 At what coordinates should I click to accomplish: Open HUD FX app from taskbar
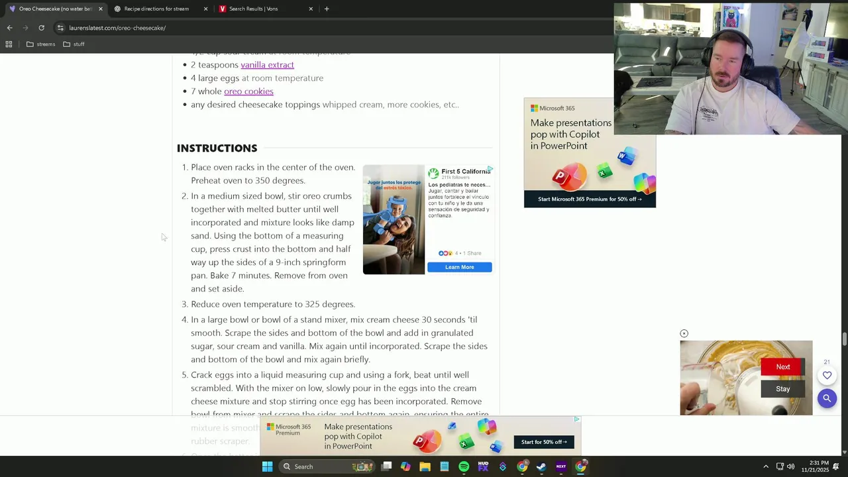pos(483,466)
